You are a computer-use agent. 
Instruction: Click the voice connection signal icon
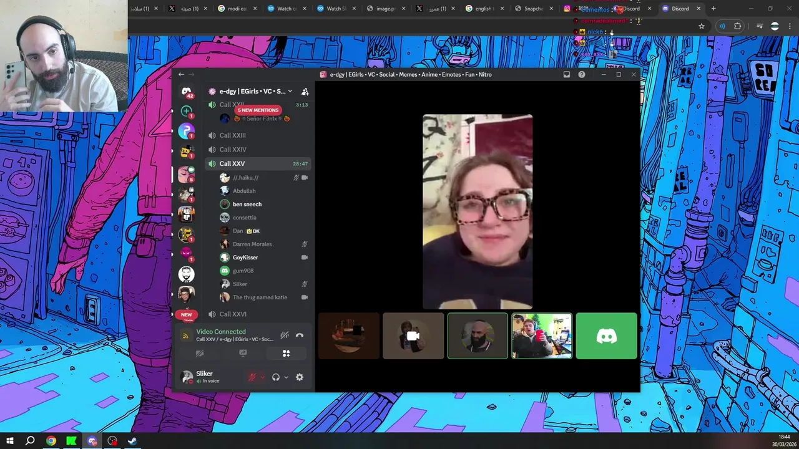click(x=185, y=336)
